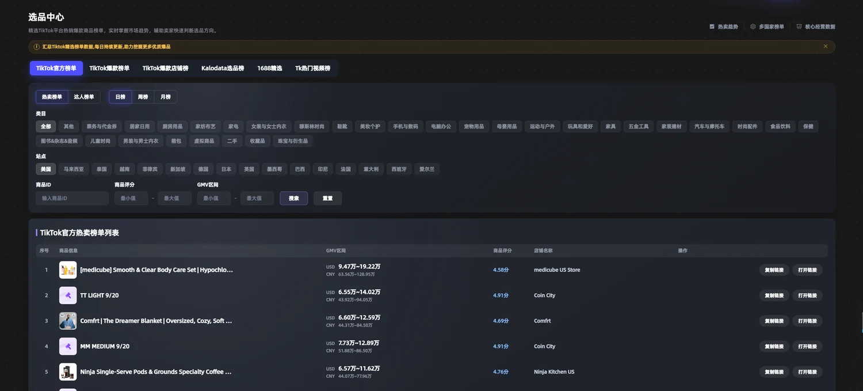The image size is (863, 391).
Task: Click the GMV区间 maximum value field
Action: pyautogui.click(x=257, y=199)
